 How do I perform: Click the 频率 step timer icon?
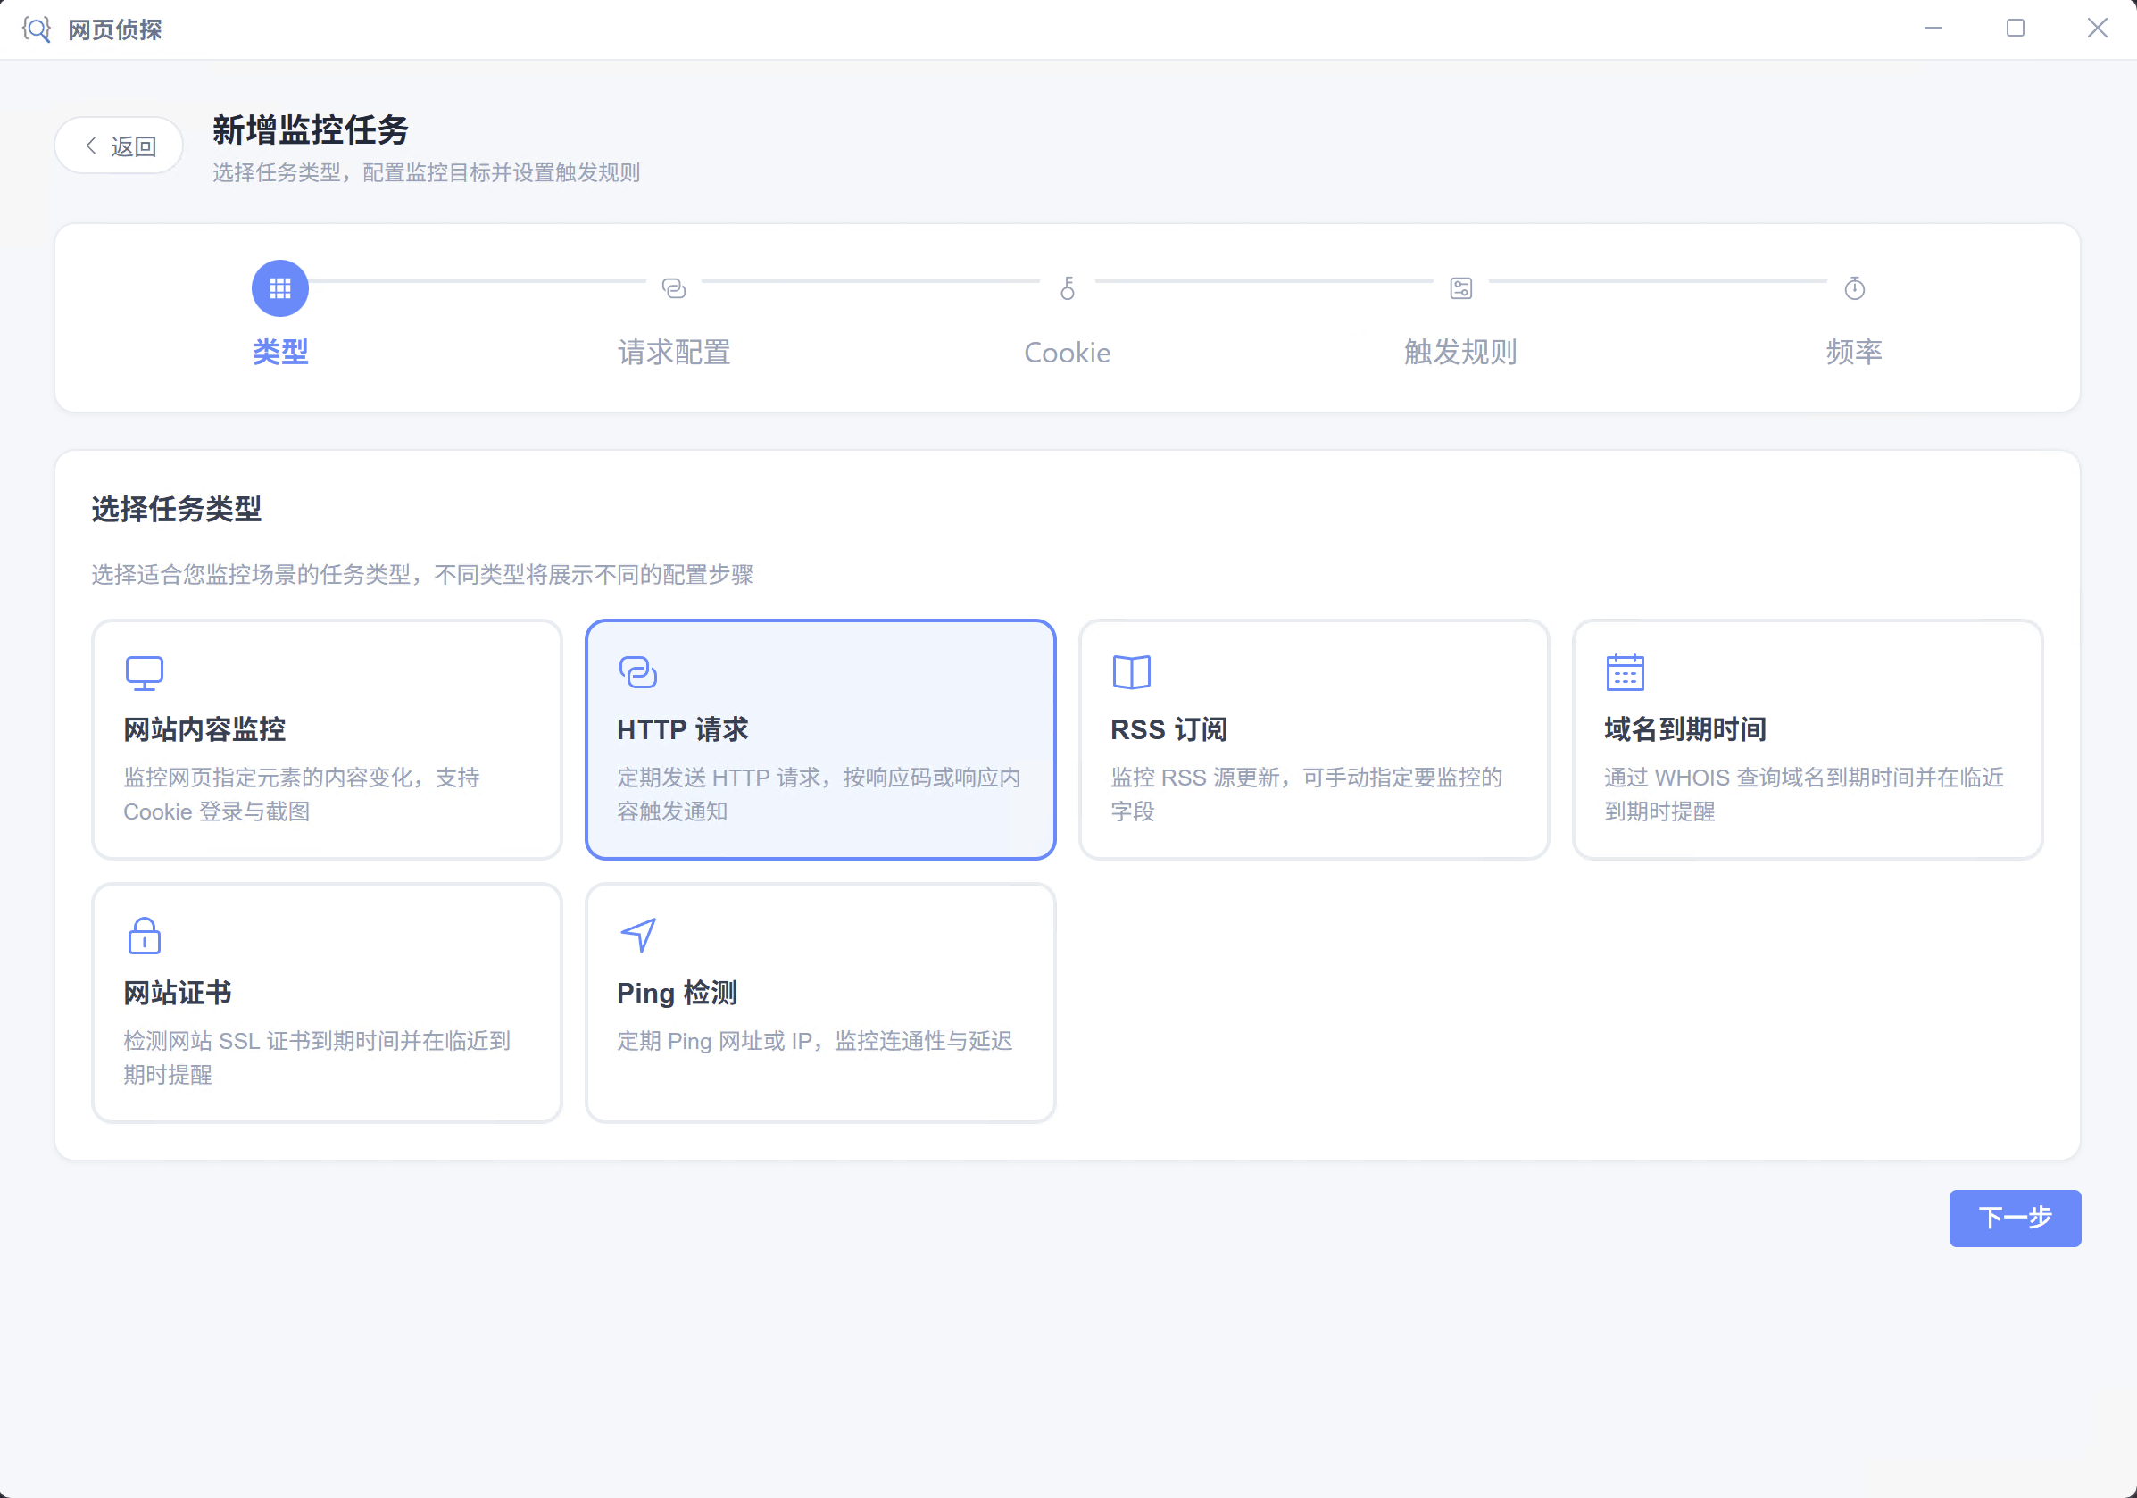(x=1855, y=288)
